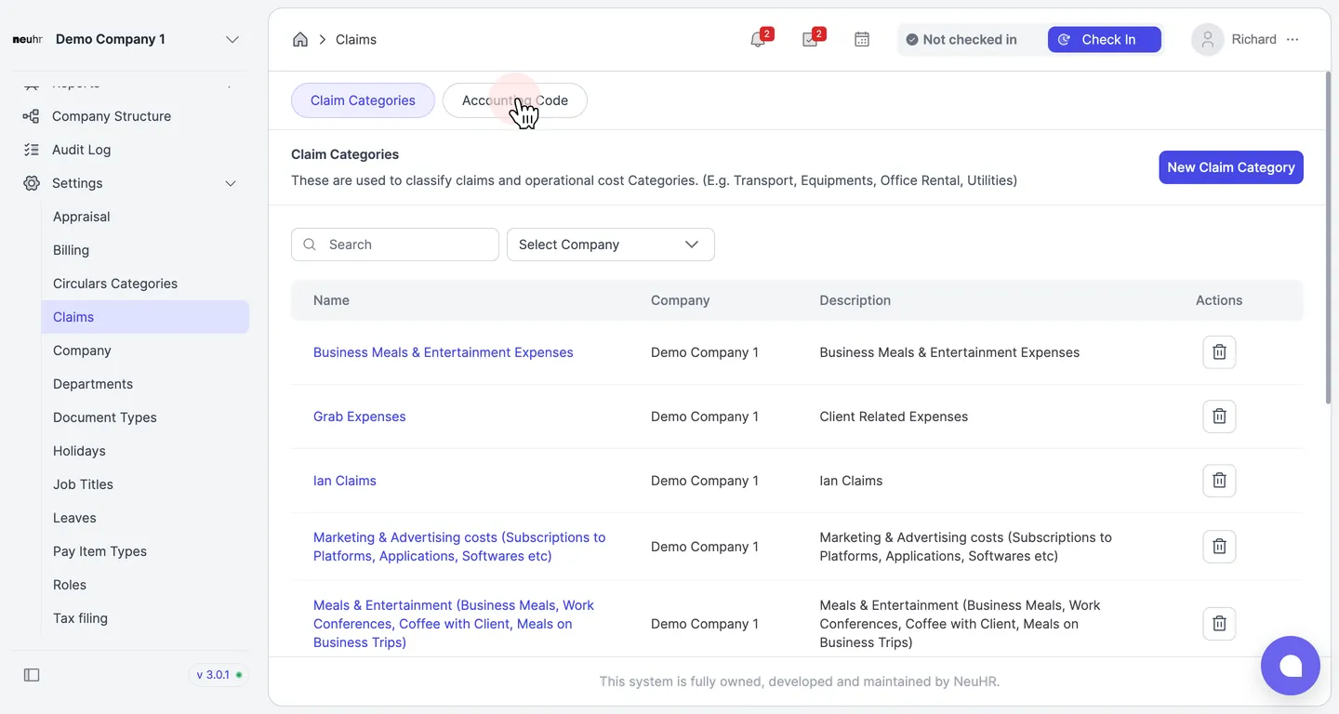Delete the Ian Claims category
The height and width of the screenshot is (714, 1339).
pyautogui.click(x=1219, y=481)
